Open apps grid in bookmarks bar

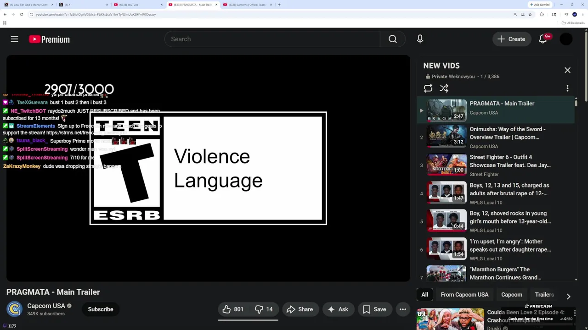pos(5,23)
